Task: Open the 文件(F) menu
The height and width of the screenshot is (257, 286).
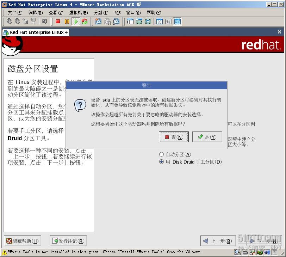Action: (x=15, y=13)
